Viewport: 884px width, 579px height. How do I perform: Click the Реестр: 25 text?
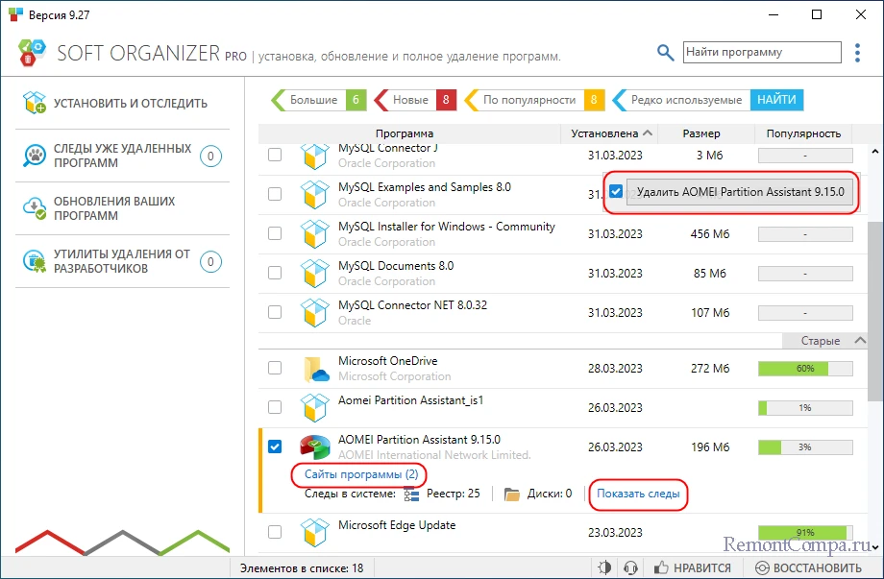pos(454,494)
